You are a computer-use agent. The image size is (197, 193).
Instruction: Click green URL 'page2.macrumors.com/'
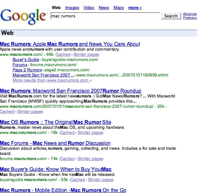pyautogui.click(x=67, y=70)
